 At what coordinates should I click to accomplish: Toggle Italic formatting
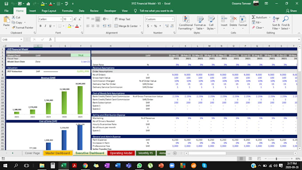tap(45, 26)
